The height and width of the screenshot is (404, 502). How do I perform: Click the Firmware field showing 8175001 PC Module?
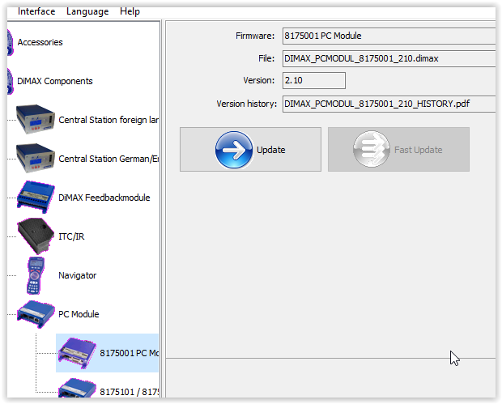pos(389,36)
